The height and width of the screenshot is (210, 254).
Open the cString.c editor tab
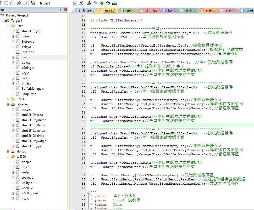point(149,10)
